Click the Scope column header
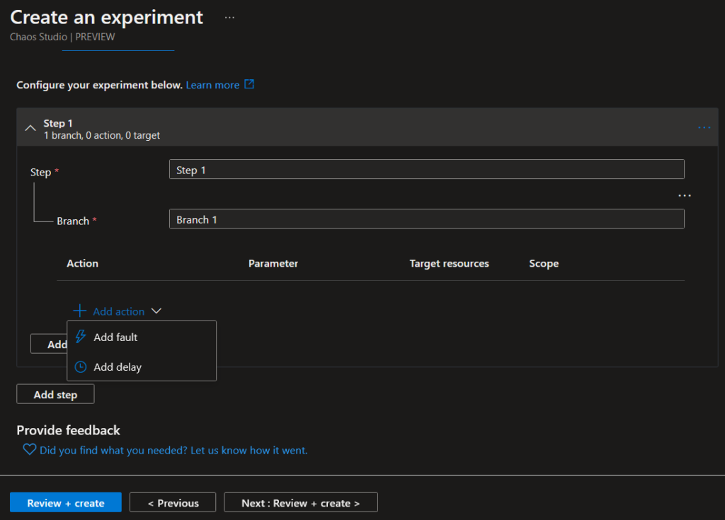The image size is (725, 520). click(x=544, y=263)
